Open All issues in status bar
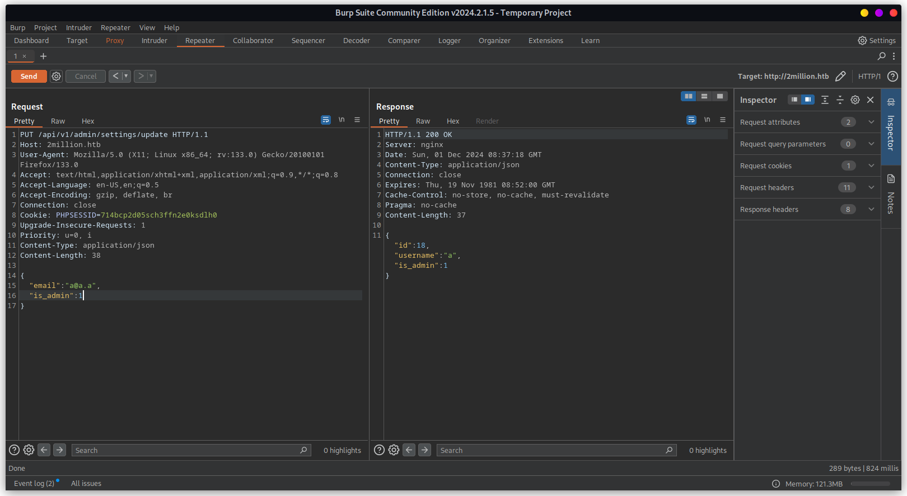Image resolution: width=907 pixels, height=496 pixels. tap(86, 484)
